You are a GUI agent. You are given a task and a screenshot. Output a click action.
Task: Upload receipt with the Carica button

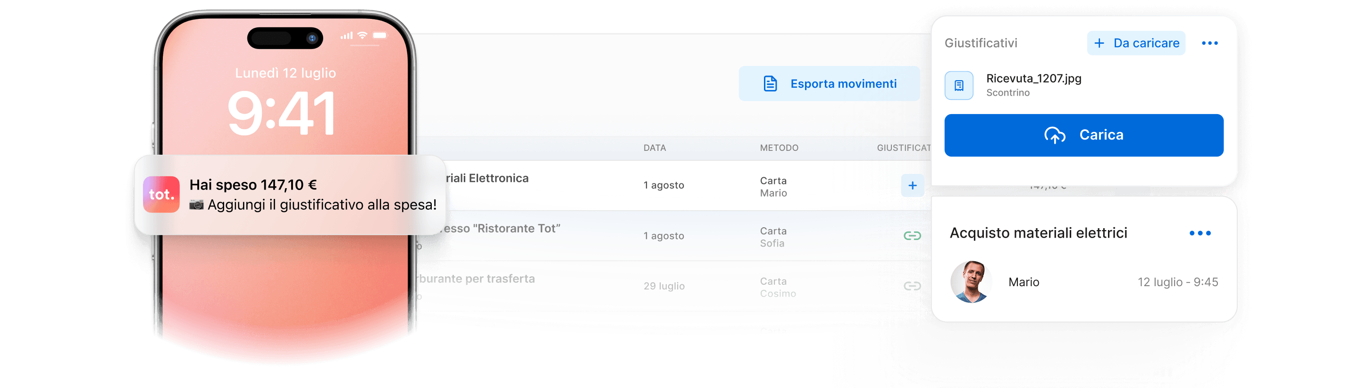[x=1083, y=135]
